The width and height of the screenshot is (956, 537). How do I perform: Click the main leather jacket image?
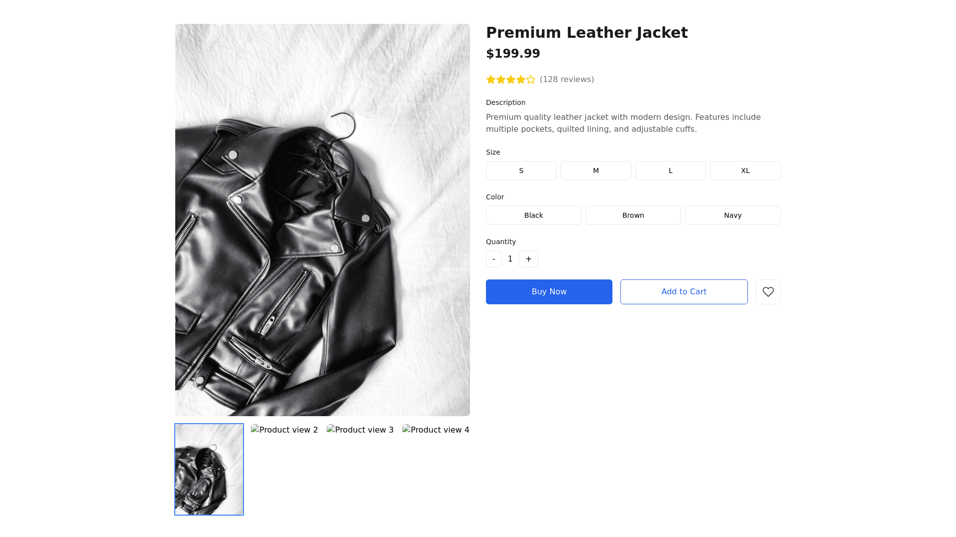[322, 220]
